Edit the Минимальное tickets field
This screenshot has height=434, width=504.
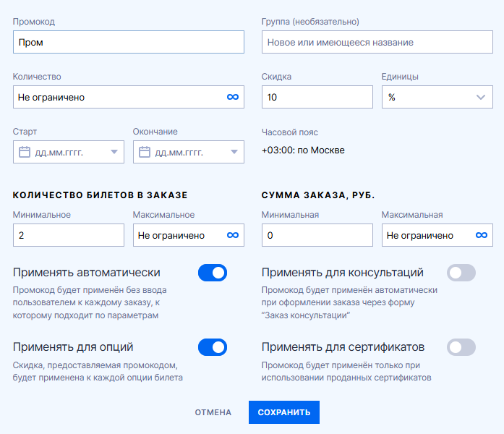click(x=69, y=235)
